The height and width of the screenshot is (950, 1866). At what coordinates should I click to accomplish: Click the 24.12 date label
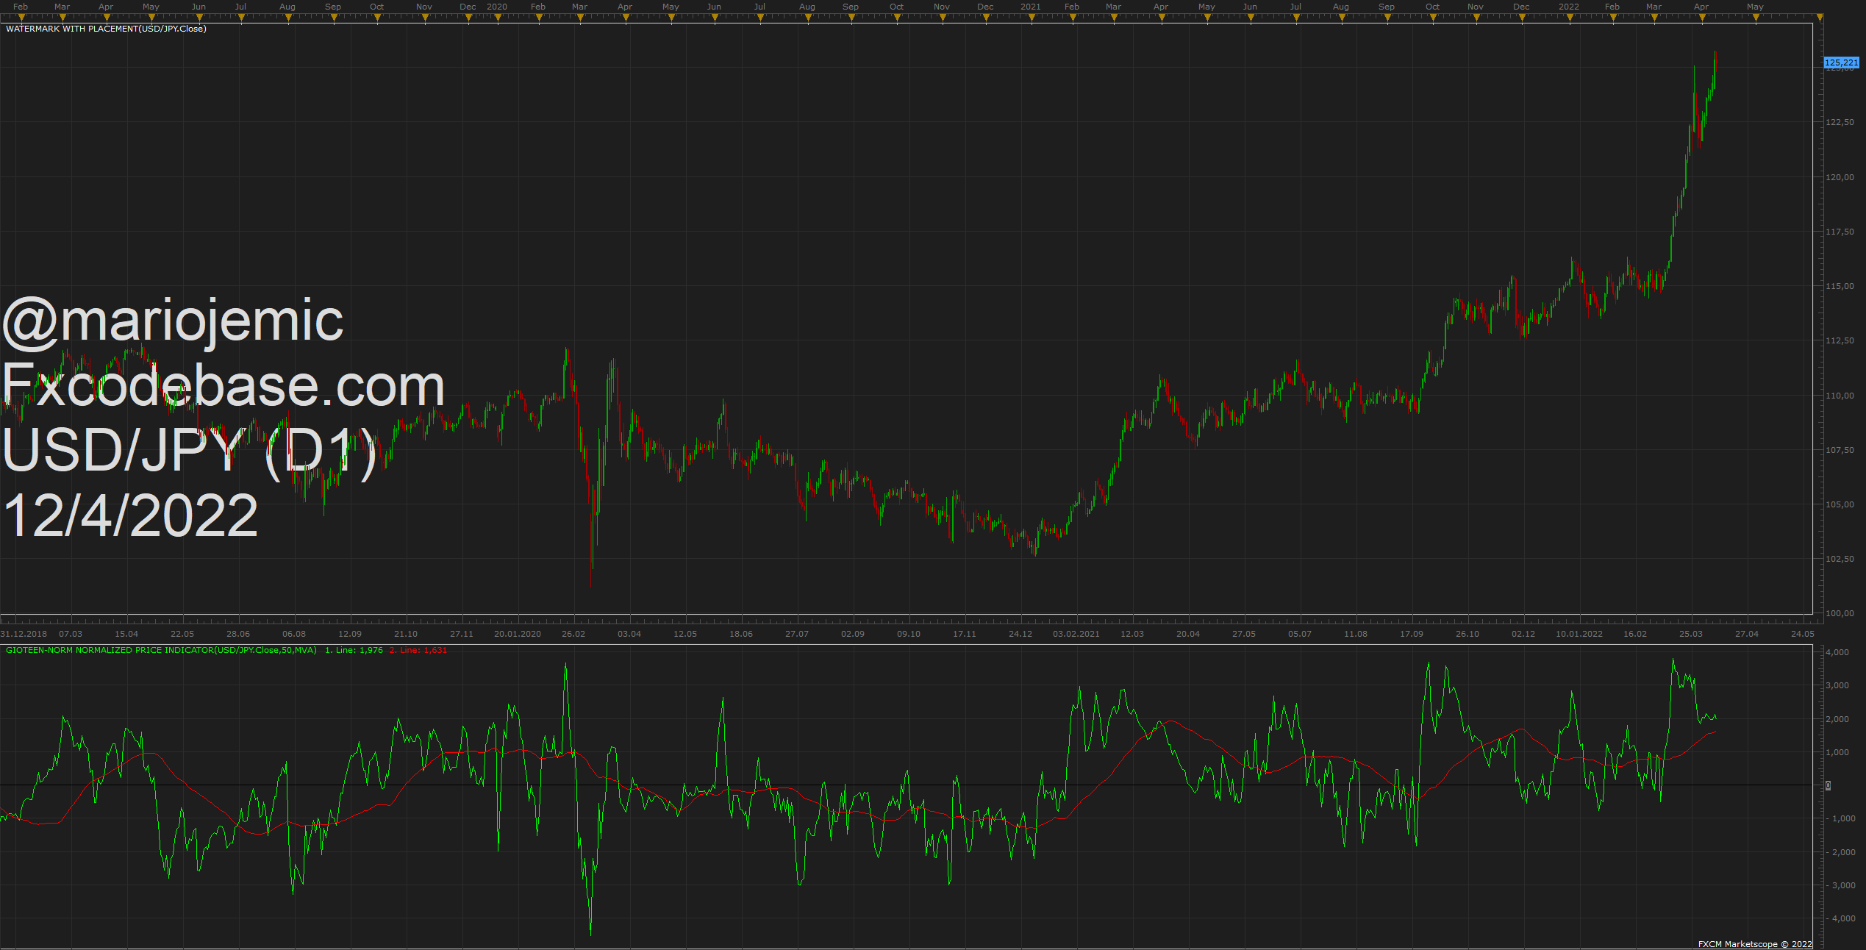click(x=1020, y=634)
